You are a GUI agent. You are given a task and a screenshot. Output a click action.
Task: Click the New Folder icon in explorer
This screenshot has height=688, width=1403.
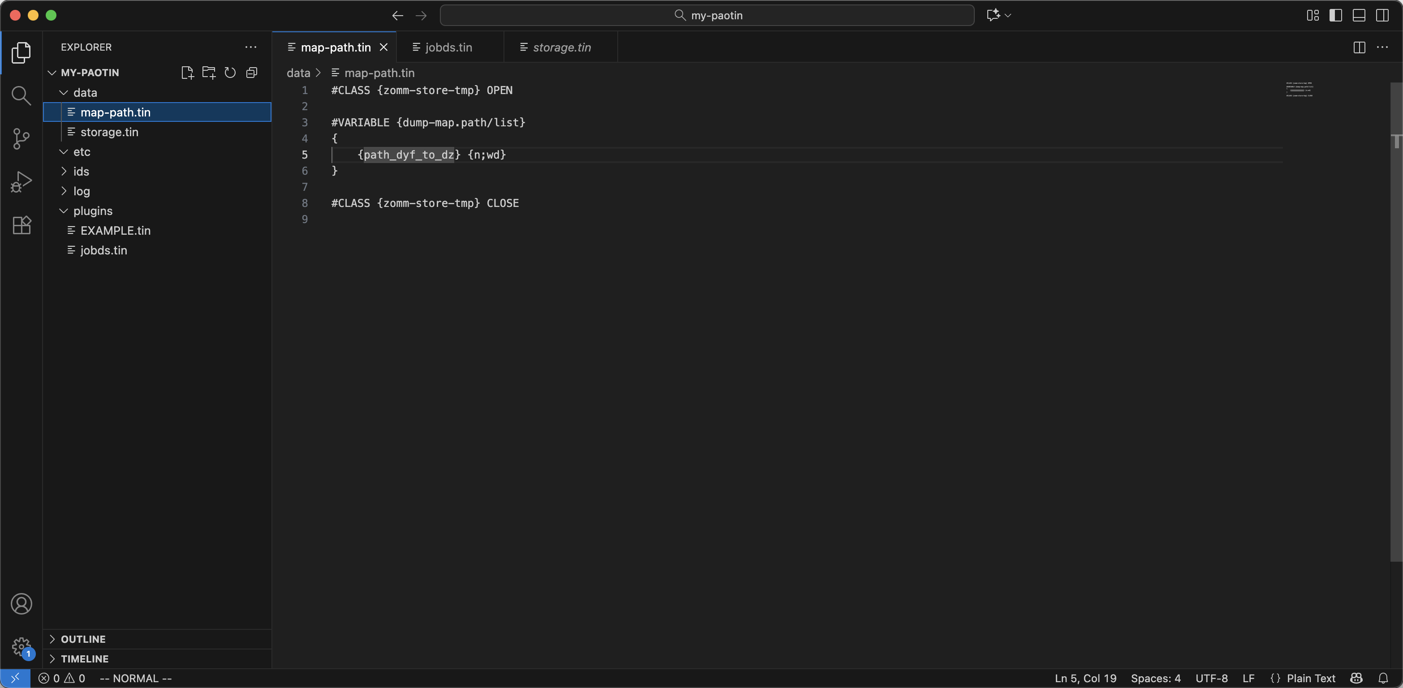209,73
